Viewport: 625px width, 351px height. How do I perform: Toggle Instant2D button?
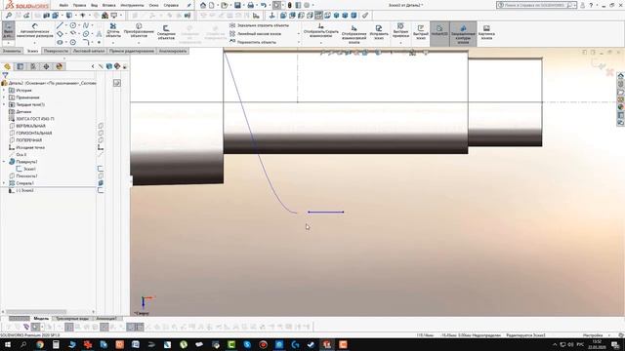[439, 33]
